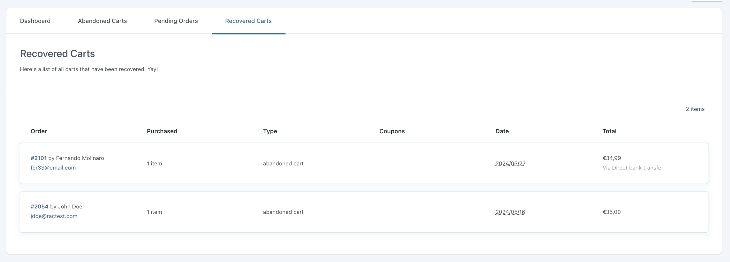Click the €34,99 total amount

(612, 158)
